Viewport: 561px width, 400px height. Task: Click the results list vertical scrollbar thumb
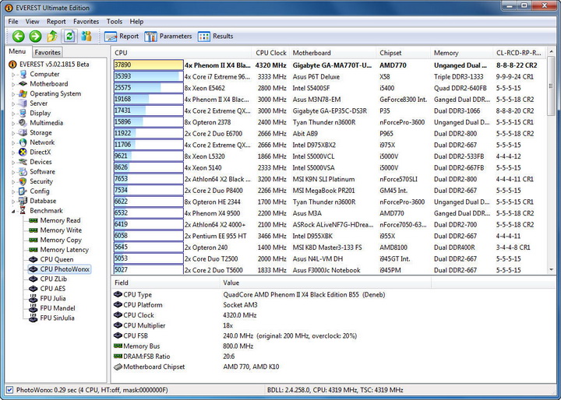(x=551, y=87)
